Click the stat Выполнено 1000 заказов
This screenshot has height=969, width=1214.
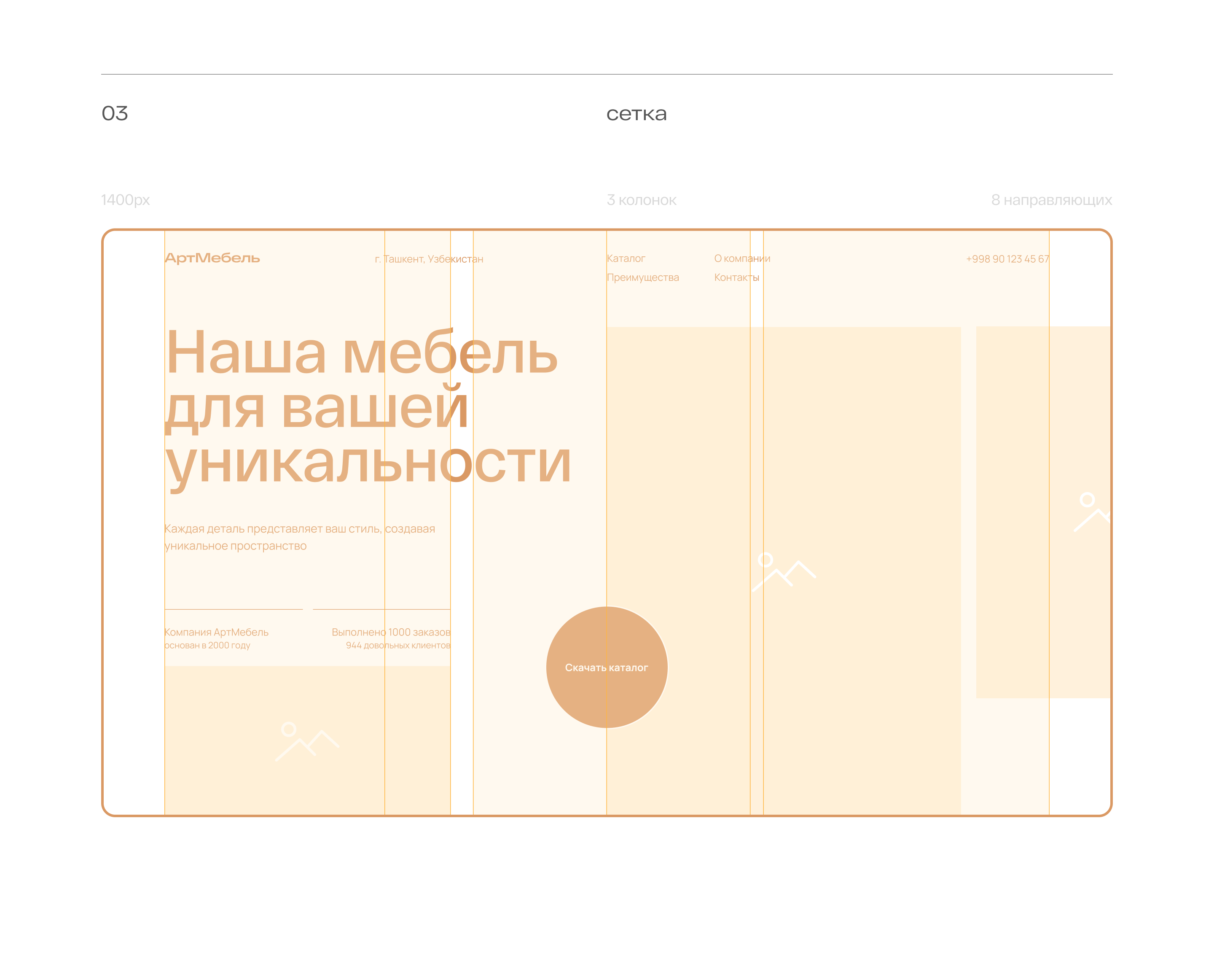point(391,632)
